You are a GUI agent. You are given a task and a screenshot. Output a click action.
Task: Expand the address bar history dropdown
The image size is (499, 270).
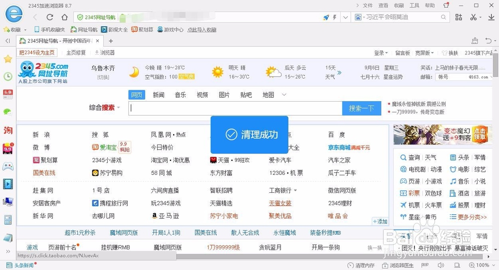(345, 17)
